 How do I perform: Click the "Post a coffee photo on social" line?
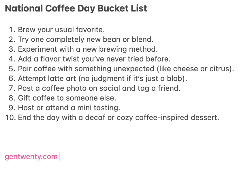click(x=99, y=88)
